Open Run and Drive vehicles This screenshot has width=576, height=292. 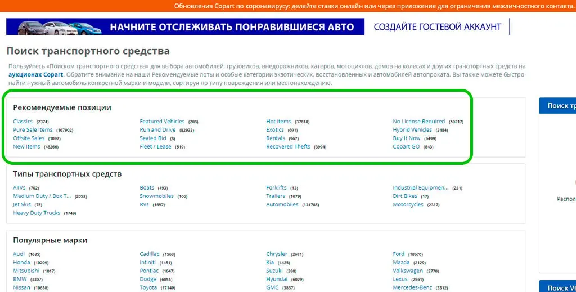click(157, 129)
